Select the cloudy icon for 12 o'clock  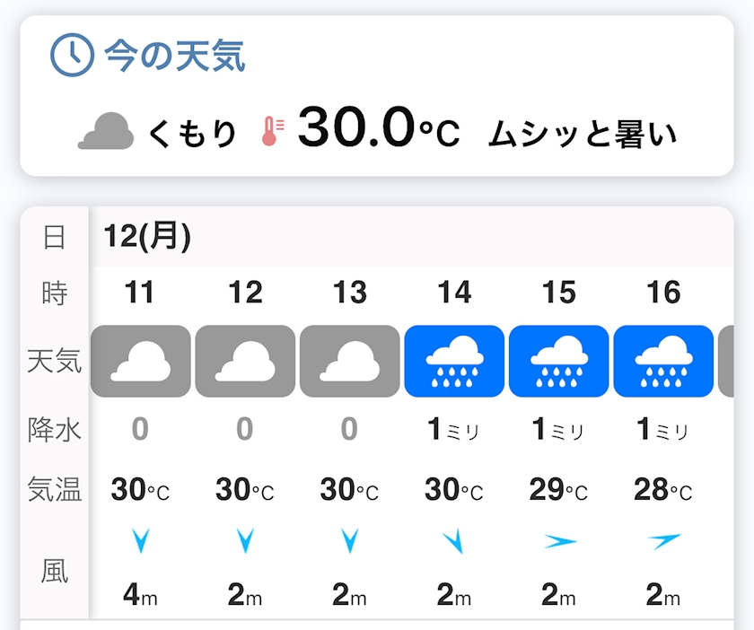[245, 361]
